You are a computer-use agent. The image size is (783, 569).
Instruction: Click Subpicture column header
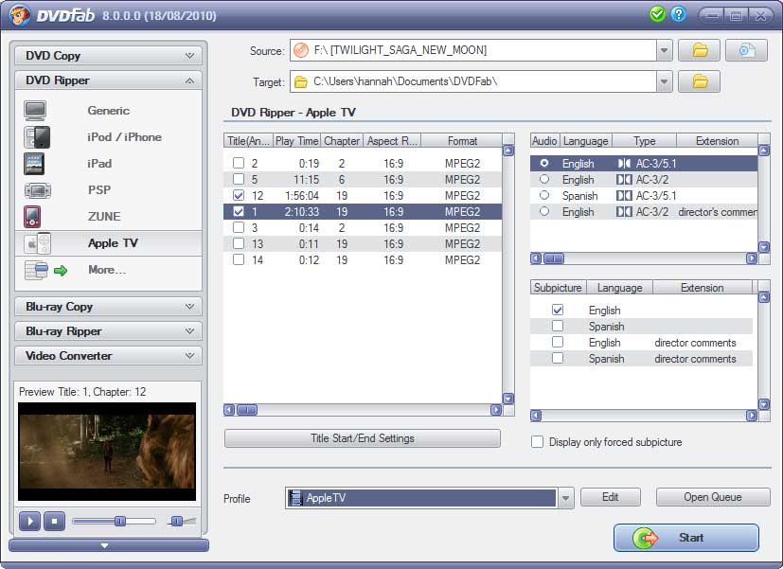(x=558, y=288)
